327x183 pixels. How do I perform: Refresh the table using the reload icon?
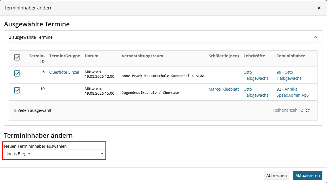pyautogui.click(x=308, y=110)
